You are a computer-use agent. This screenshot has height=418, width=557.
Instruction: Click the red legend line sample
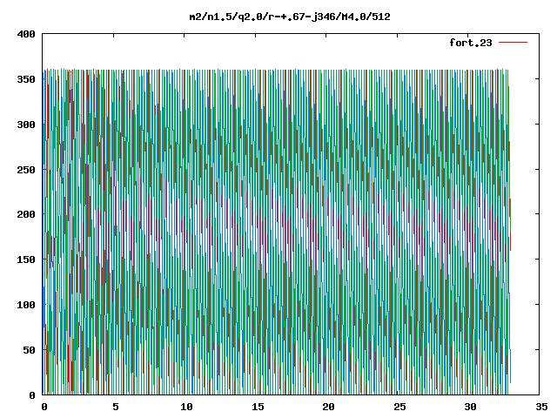pyautogui.click(x=513, y=43)
